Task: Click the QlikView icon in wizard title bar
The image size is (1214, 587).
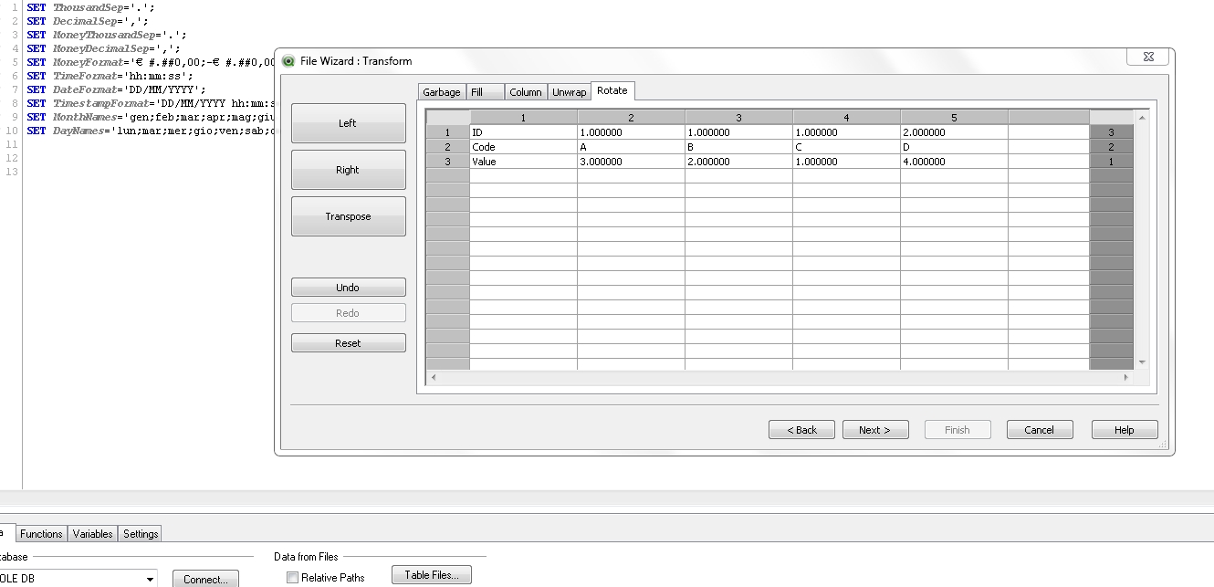Action: pyautogui.click(x=288, y=61)
